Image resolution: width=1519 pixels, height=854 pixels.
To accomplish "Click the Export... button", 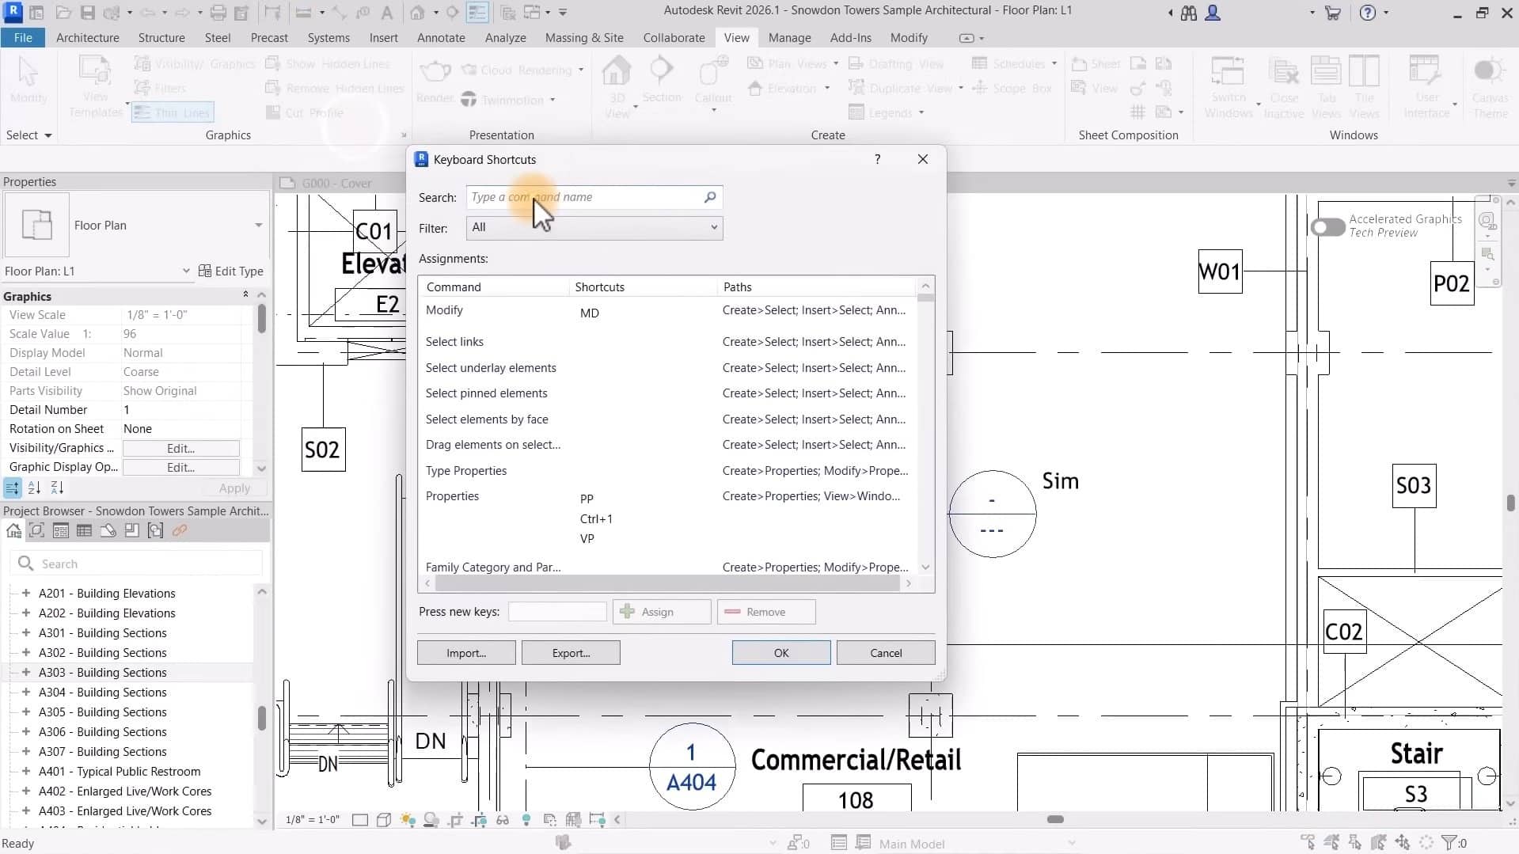I will pos(571,653).
